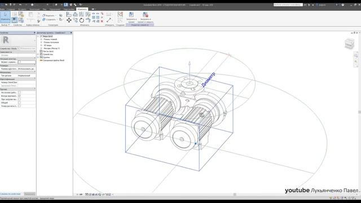Click the Measure tool in the Измерить panel
This screenshot has width=361, height=203.
coord(109,20)
